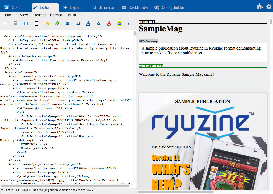Screen dimensions: 273x194
Task: Switch to the RackBuilder tab
Action: [x=135, y=7]
